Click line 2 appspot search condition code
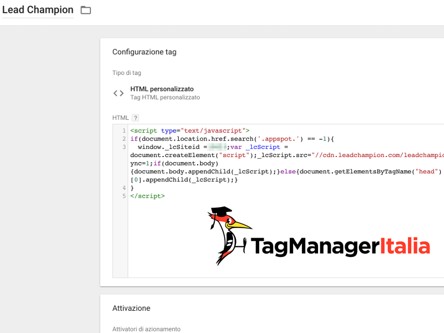 [x=232, y=139]
